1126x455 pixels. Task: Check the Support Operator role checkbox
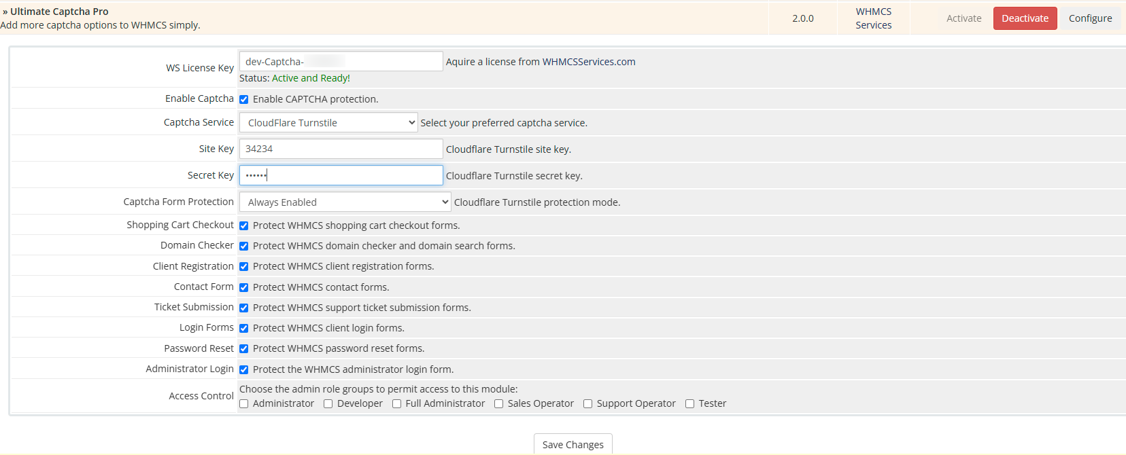588,403
